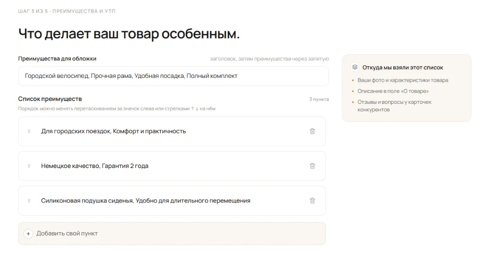Delete the «Немецкое качество» advantage item
The image size is (484, 260).
(312, 166)
